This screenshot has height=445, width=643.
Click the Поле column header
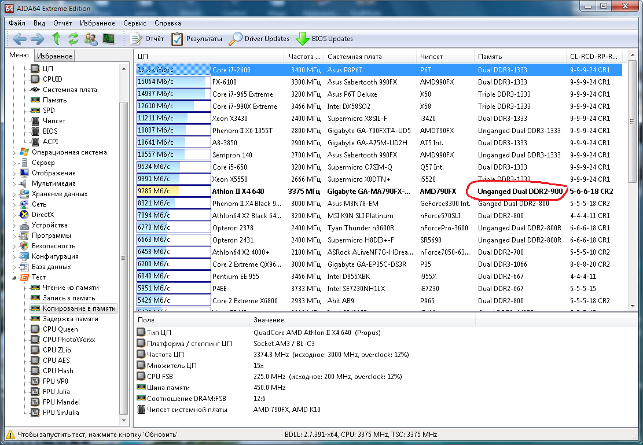pos(192,320)
